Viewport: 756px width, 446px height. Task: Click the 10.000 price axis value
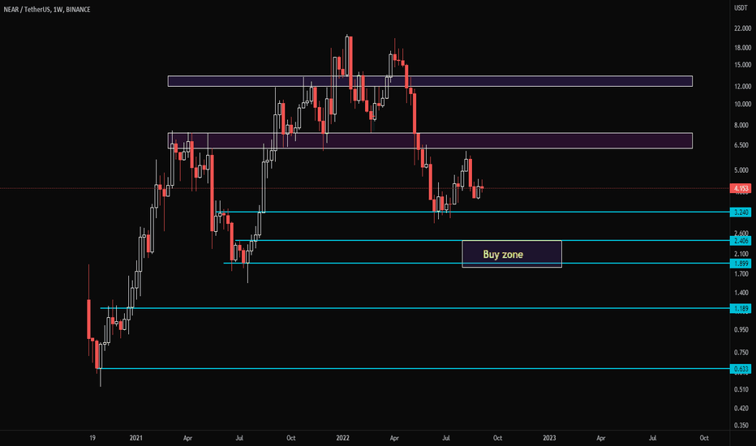click(x=742, y=104)
